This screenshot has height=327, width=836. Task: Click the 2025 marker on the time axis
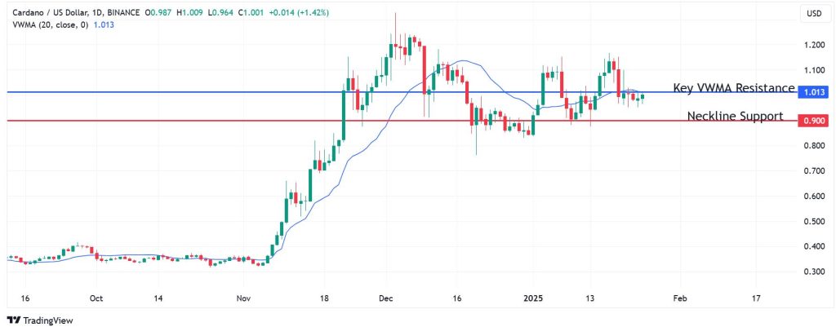532,298
